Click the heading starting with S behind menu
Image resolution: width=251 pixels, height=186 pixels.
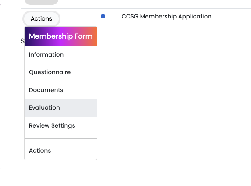pos(22,41)
